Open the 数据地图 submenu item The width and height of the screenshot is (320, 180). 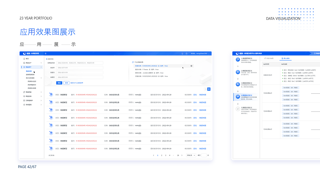29,71
